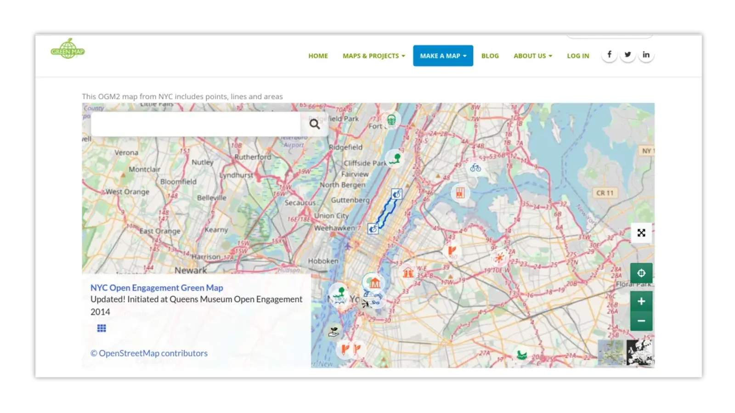This screenshot has height=413, width=735.
Task: Select the seedling-in-hand marker
Action: [334, 331]
